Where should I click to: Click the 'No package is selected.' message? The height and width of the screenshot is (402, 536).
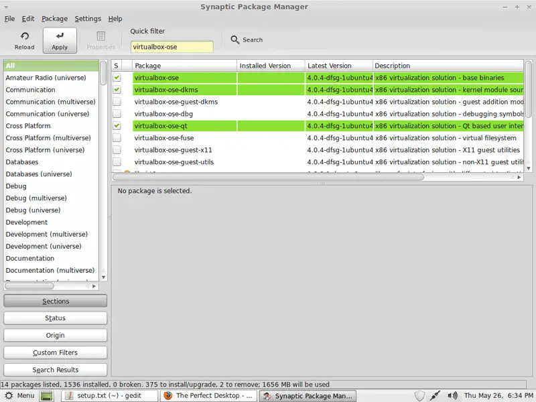coord(155,191)
